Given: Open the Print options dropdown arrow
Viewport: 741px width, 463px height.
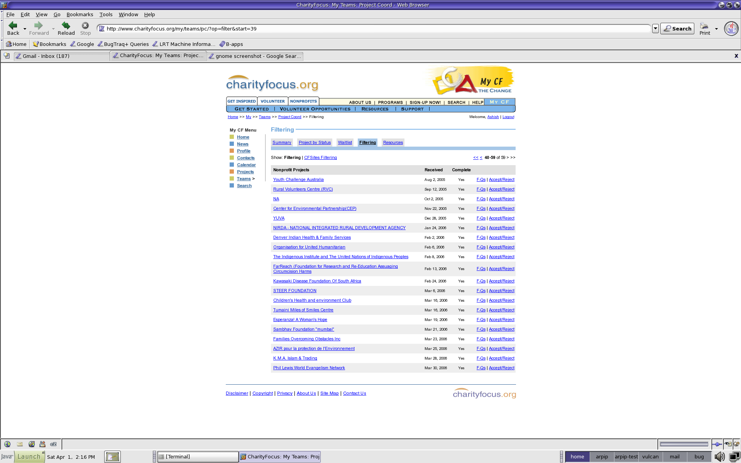Looking at the screenshot, I should [x=716, y=29].
